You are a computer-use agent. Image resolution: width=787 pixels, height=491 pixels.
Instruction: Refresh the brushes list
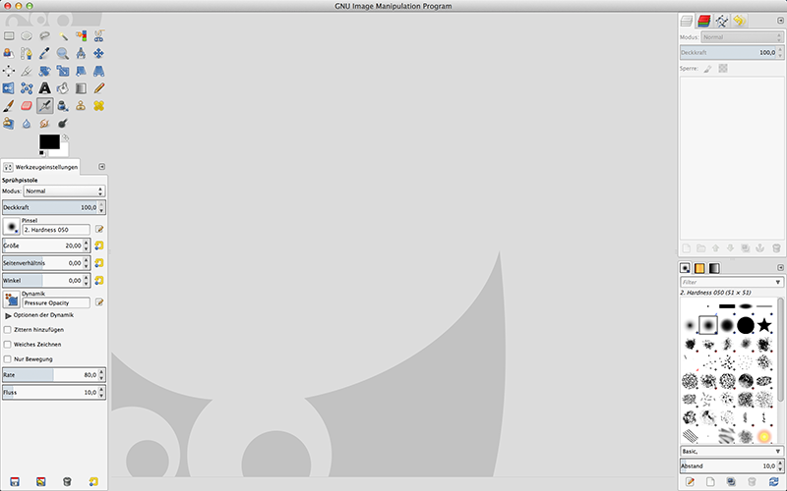[x=774, y=481]
